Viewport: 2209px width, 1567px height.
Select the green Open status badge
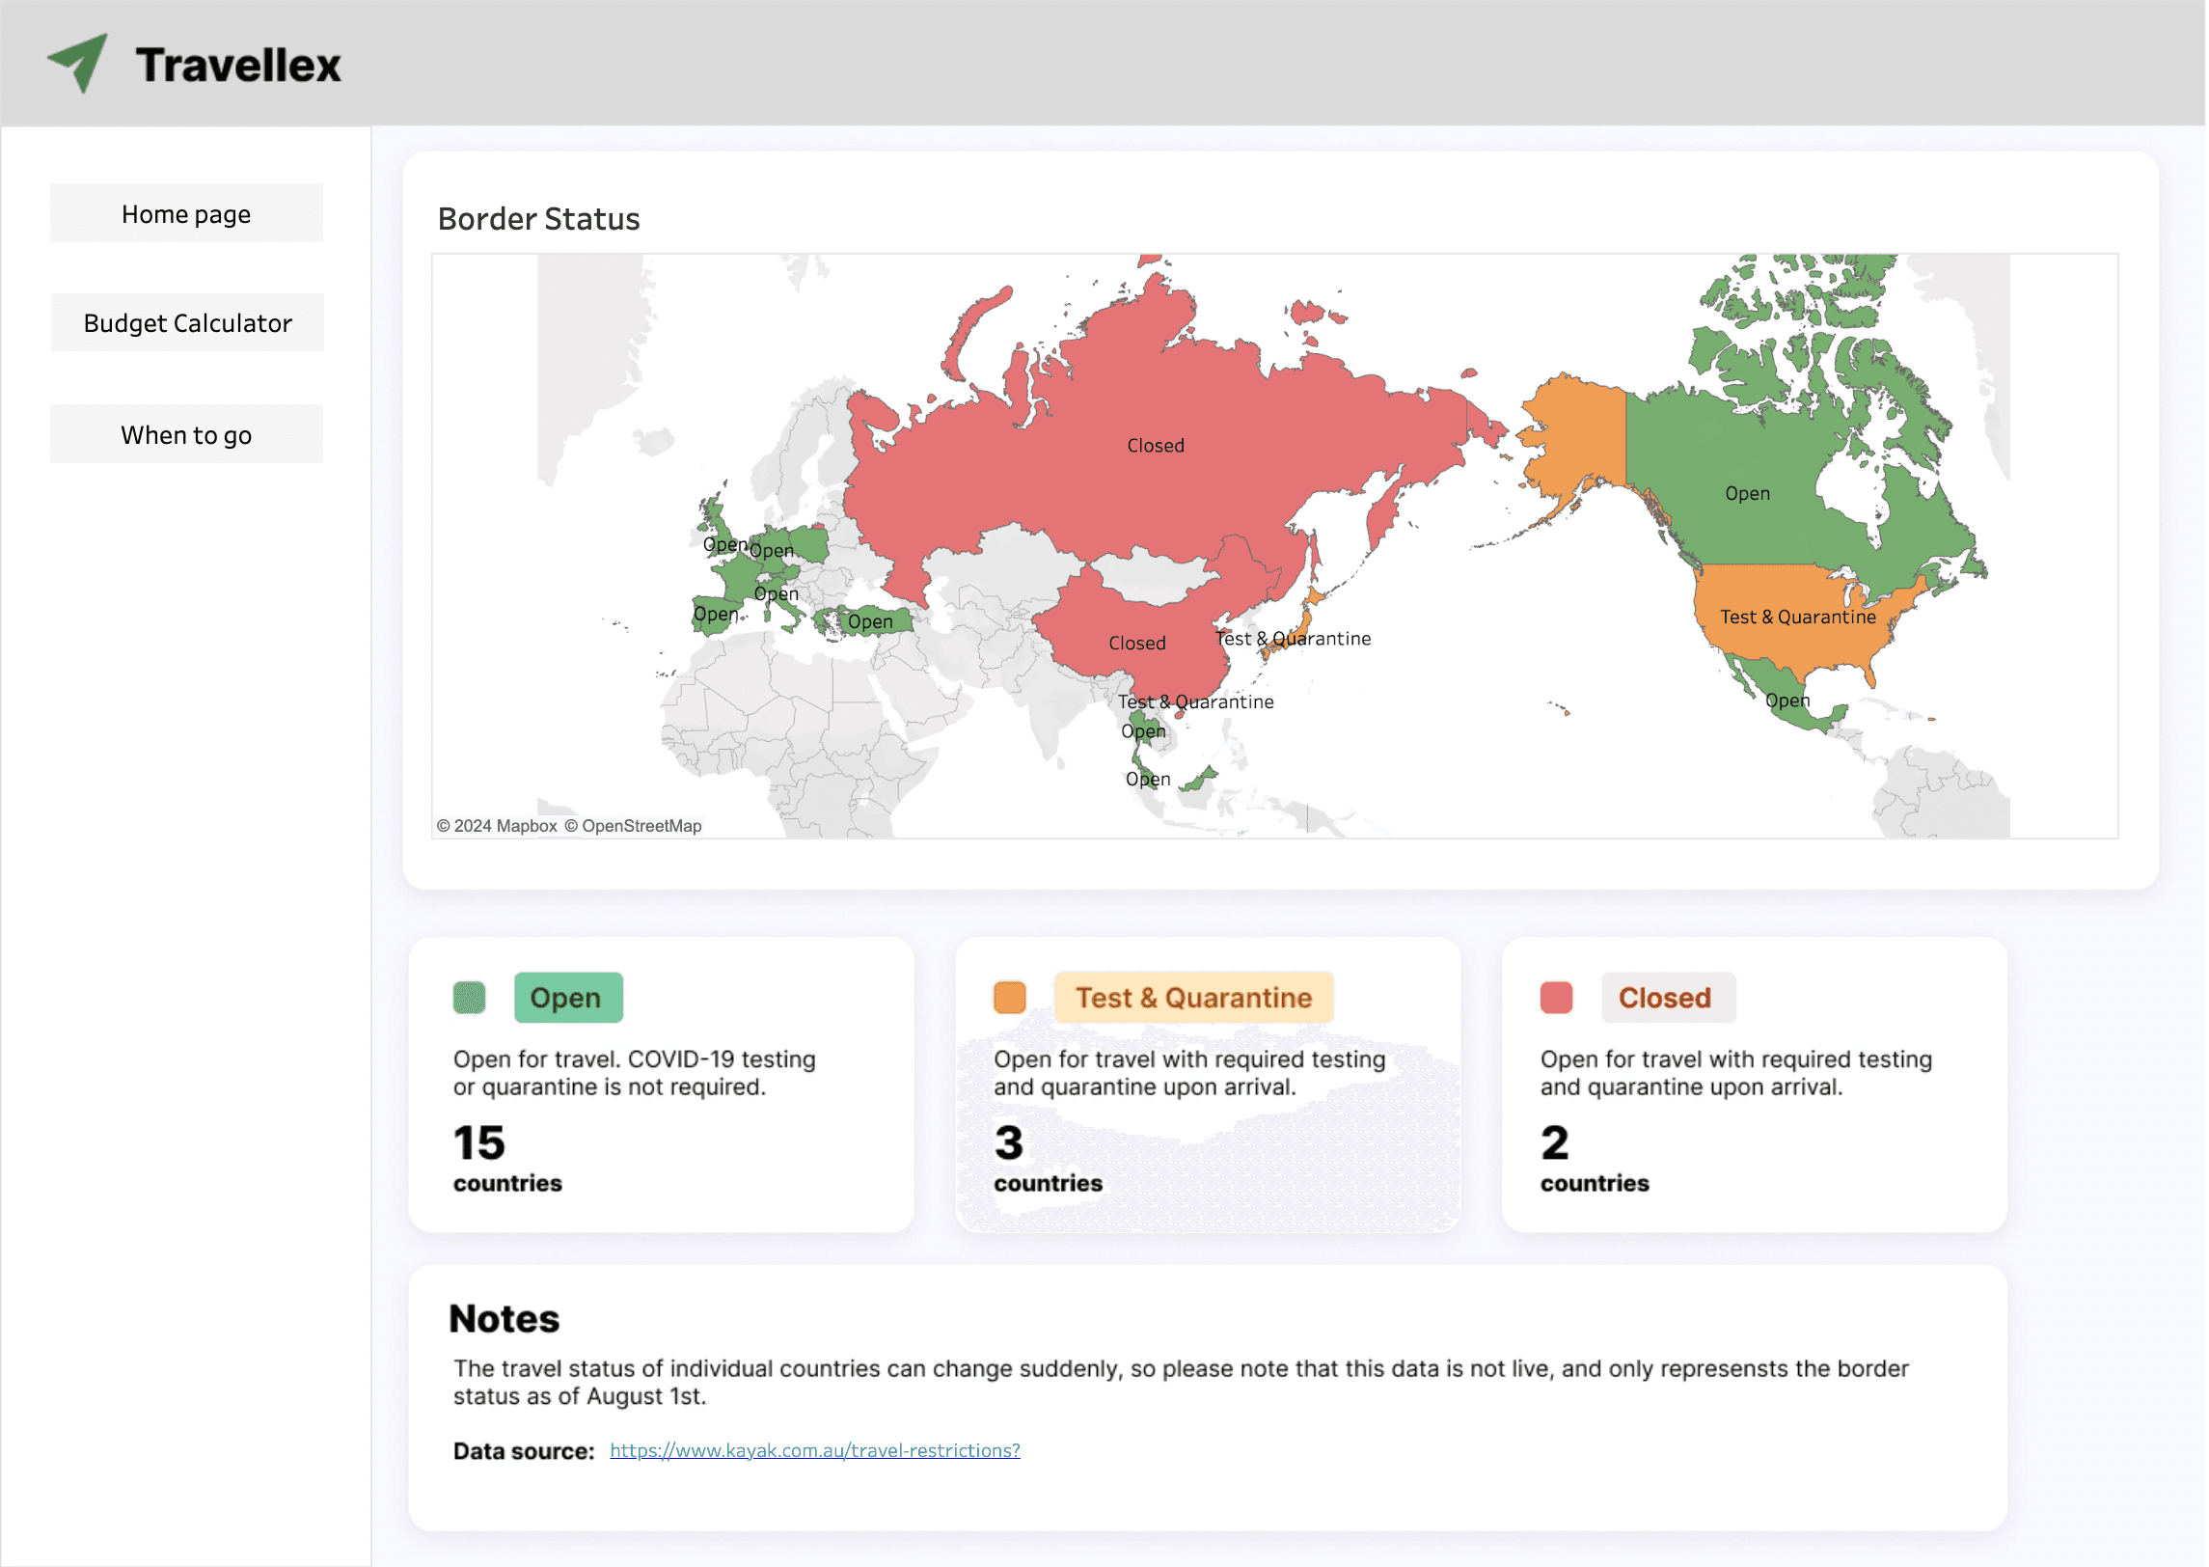pos(568,998)
